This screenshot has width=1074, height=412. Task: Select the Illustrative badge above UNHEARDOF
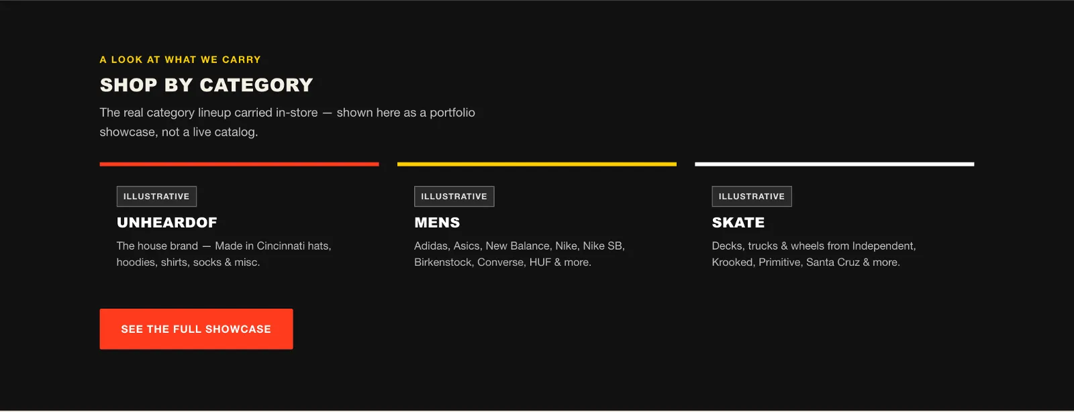tap(156, 197)
